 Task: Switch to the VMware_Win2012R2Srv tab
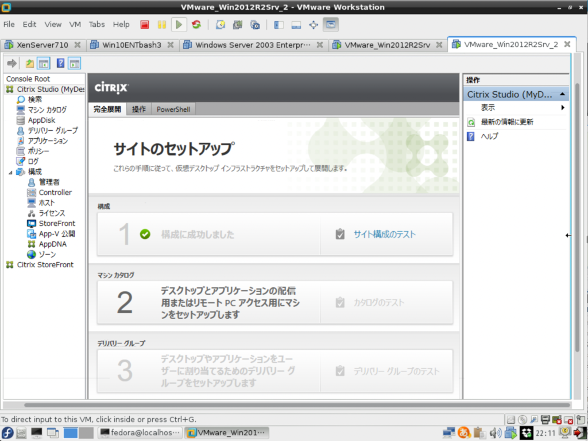[x=387, y=45]
